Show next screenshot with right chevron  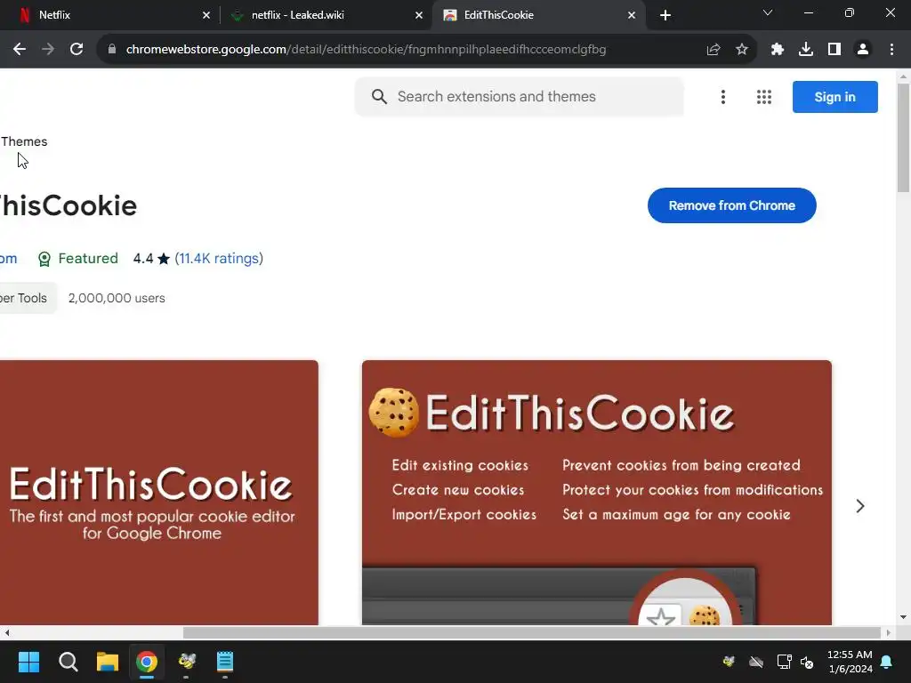(x=860, y=506)
